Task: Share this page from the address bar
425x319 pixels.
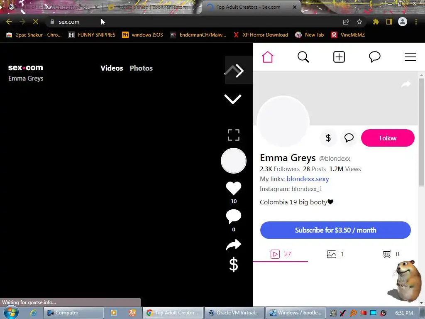Action: click(346, 22)
